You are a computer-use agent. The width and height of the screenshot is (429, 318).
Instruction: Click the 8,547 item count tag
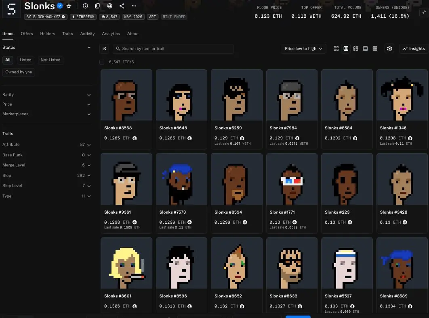pyautogui.click(x=109, y=17)
